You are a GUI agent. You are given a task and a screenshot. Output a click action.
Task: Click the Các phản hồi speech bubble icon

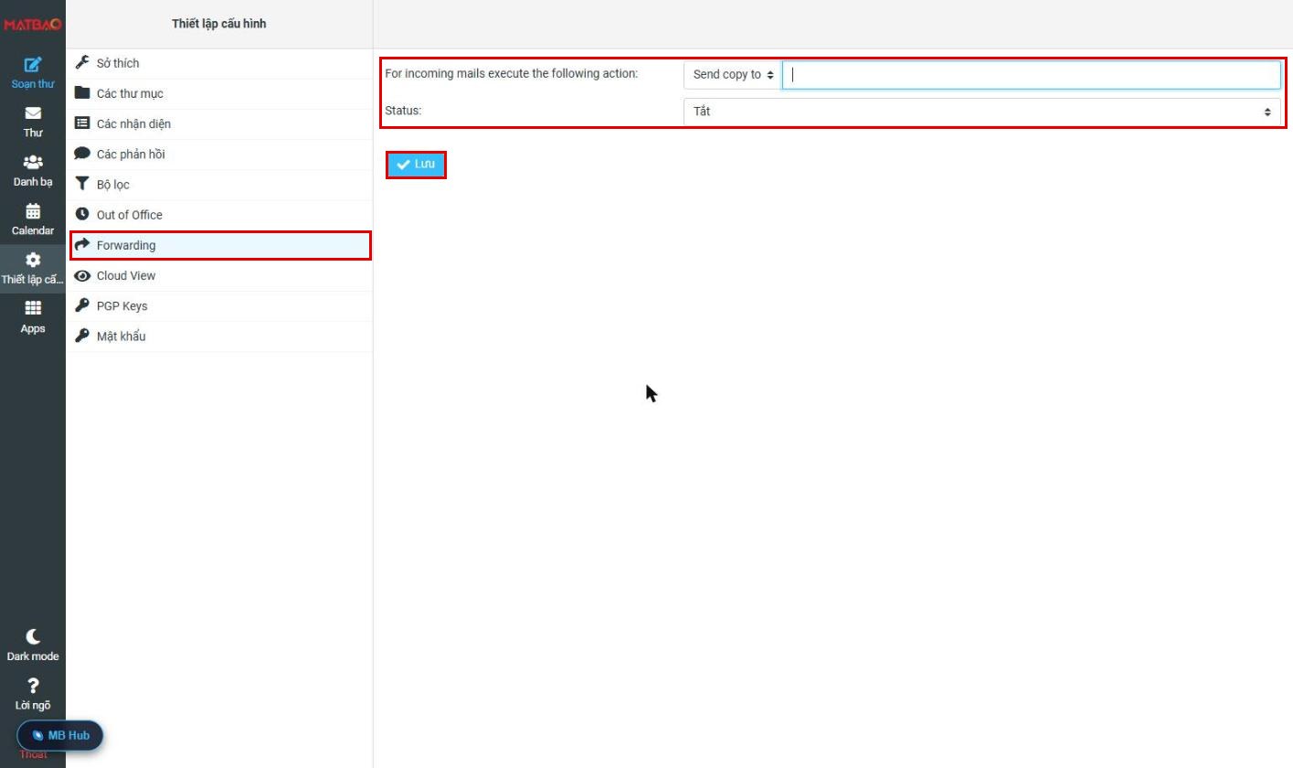(x=82, y=154)
